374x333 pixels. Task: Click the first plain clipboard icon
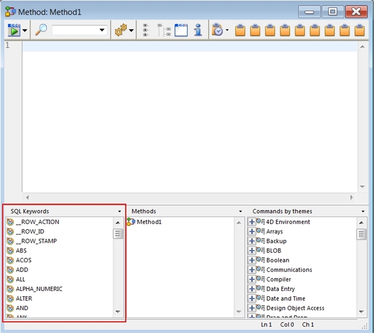[241, 30]
